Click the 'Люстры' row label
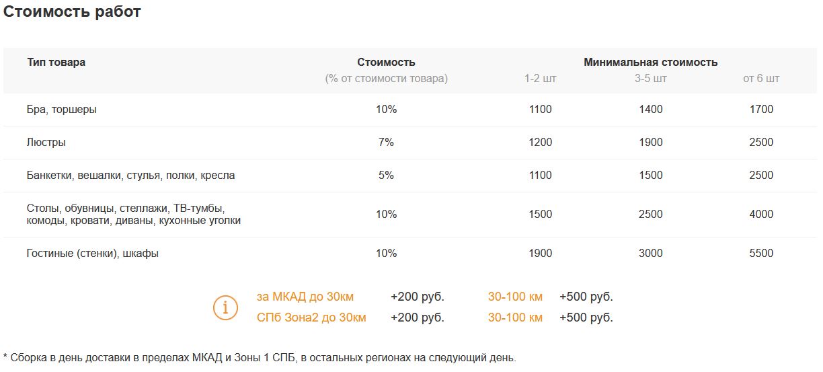 (x=46, y=143)
